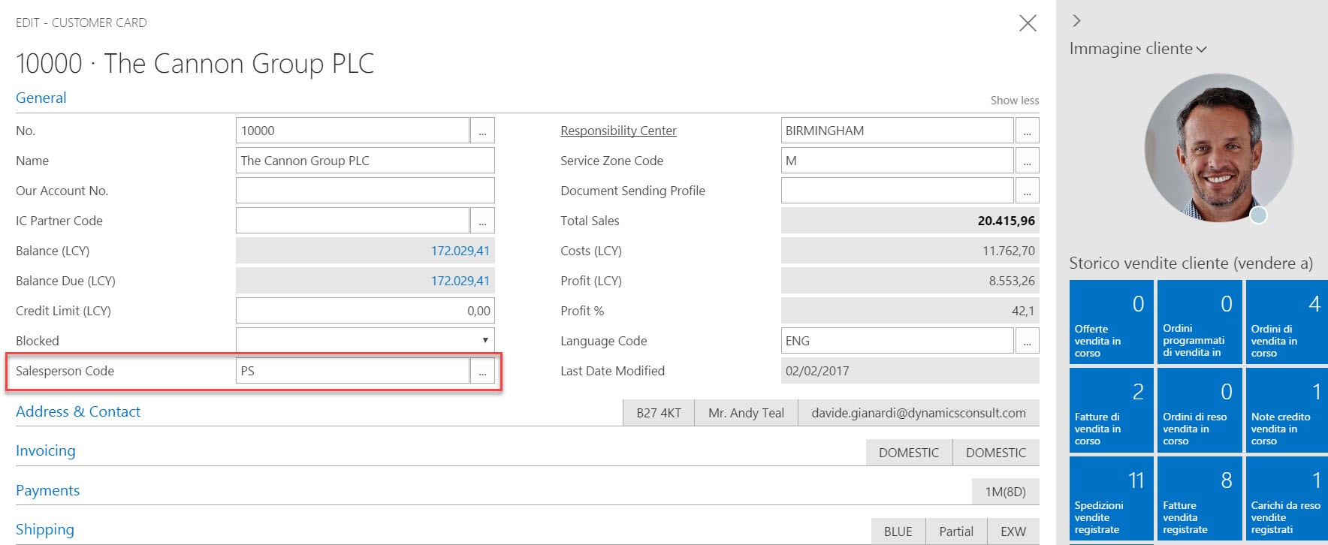The width and height of the screenshot is (1328, 545).
Task: Click the No. input field
Action: coord(352,131)
